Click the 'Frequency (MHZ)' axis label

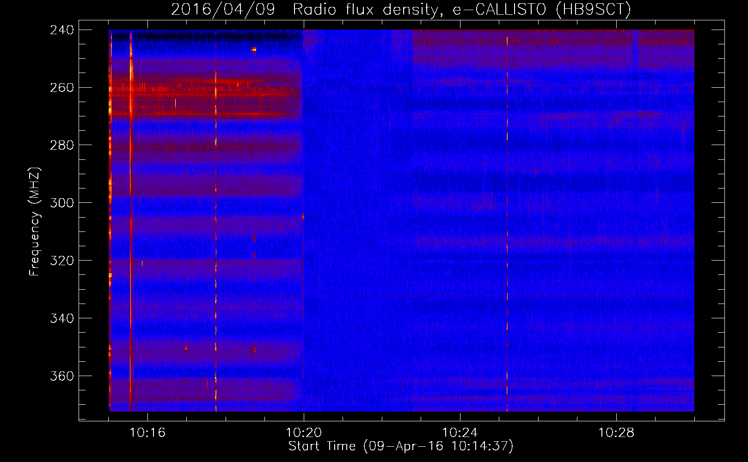pos(35,222)
